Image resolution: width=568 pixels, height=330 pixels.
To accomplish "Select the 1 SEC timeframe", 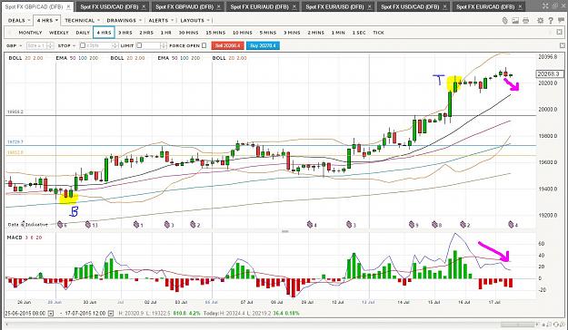I will click(x=359, y=33).
